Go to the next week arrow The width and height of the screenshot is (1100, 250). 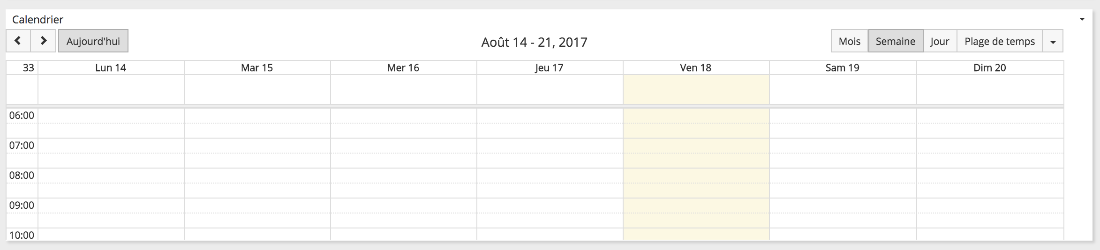coord(44,41)
